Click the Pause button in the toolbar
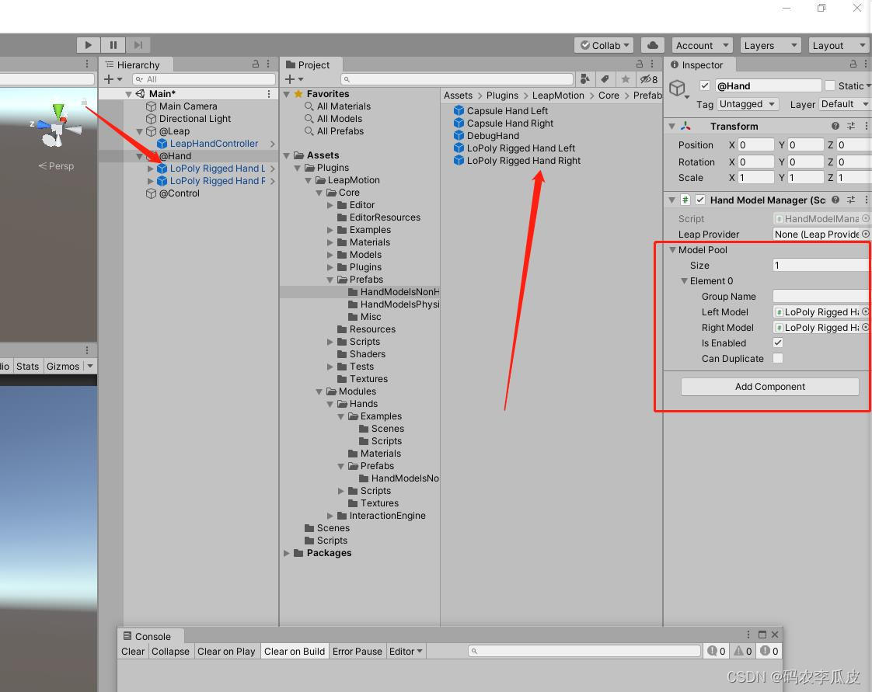The height and width of the screenshot is (692, 872). pyautogui.click(x=113, y=45)
